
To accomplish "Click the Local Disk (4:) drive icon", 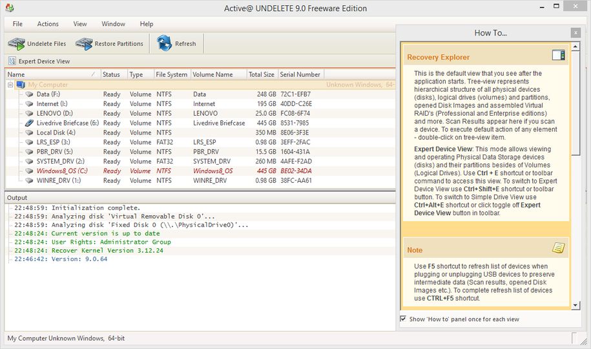I will point(30,132).
